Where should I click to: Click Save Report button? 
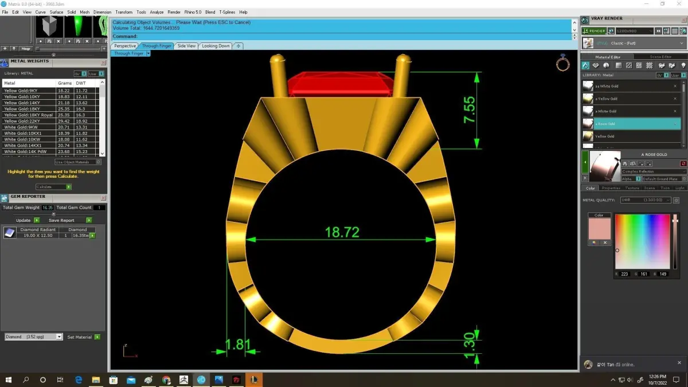point(70,220)
